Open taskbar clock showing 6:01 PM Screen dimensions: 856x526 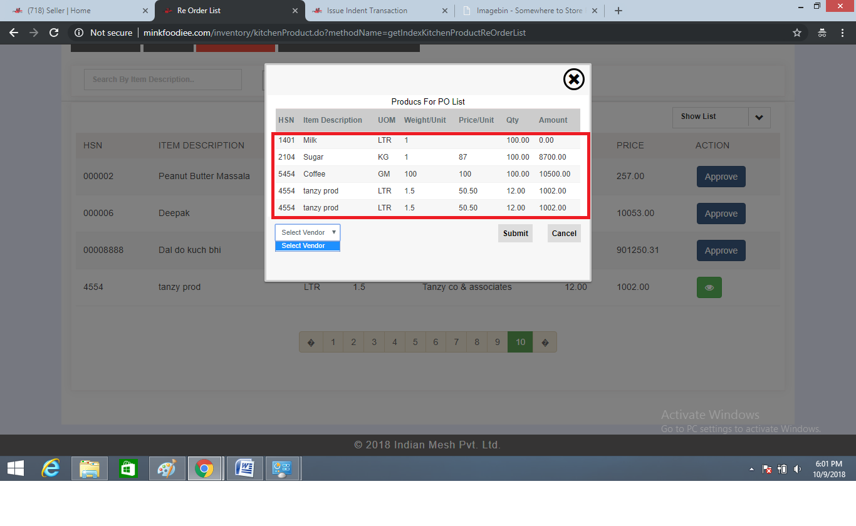[x=829, y=469]
